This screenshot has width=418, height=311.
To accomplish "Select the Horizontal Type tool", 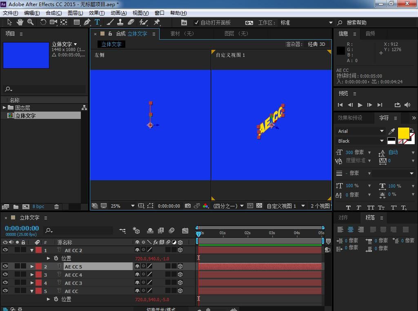I will click(x=97, y=22).
